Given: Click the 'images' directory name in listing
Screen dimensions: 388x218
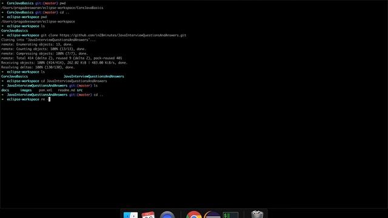Looking at the screenshot, I should click(25, 90).
